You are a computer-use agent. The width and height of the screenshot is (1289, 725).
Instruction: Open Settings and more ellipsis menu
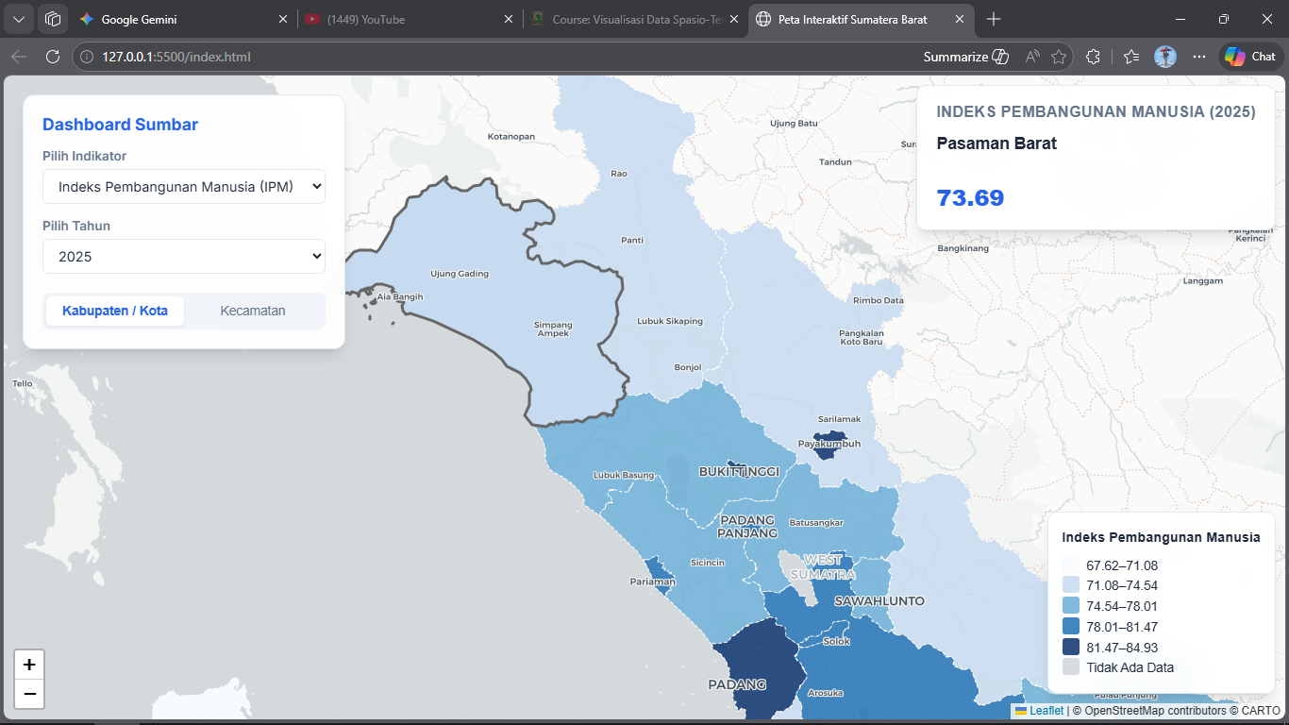tap(1199, 57)
